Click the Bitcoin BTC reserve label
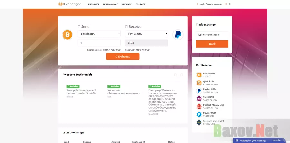Screen dimensions: 290x143 (209, 74)
